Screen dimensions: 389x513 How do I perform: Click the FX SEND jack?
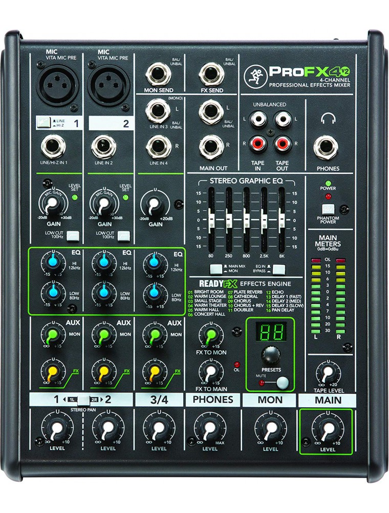[x=212, y=74]
